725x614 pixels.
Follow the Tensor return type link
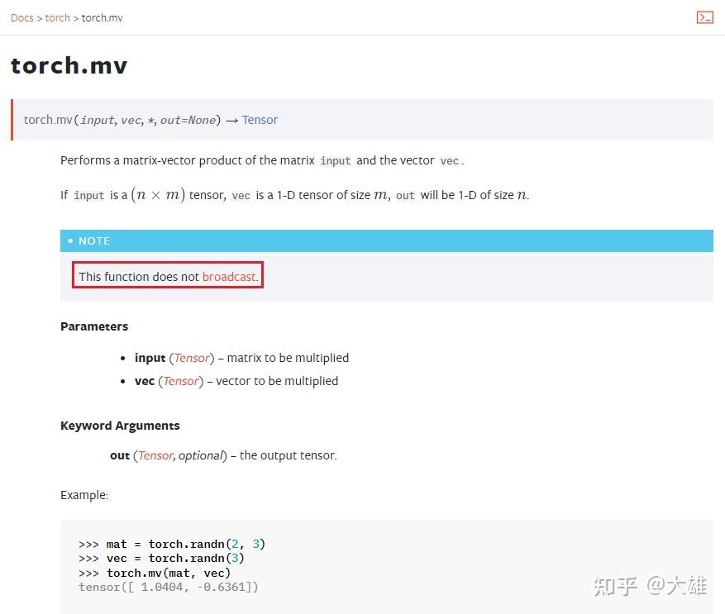point(260,119)
